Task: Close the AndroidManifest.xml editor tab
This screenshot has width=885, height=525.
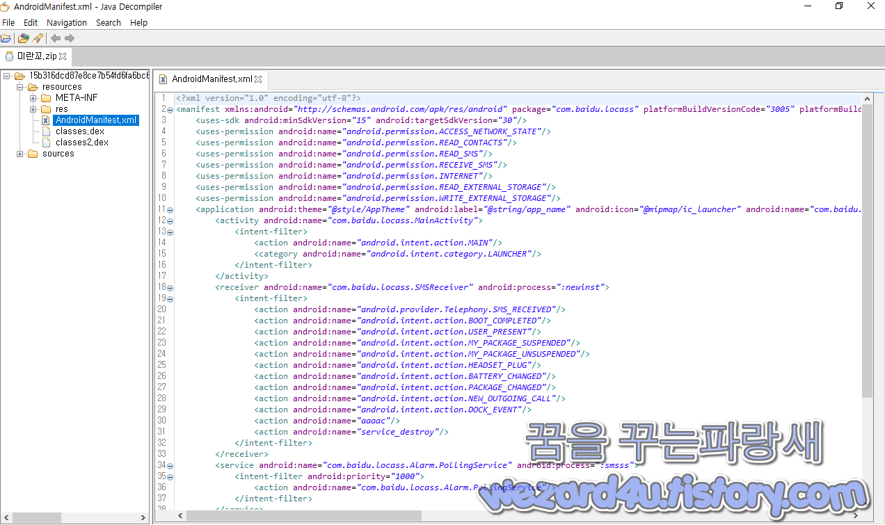Action: coord(258,79)
